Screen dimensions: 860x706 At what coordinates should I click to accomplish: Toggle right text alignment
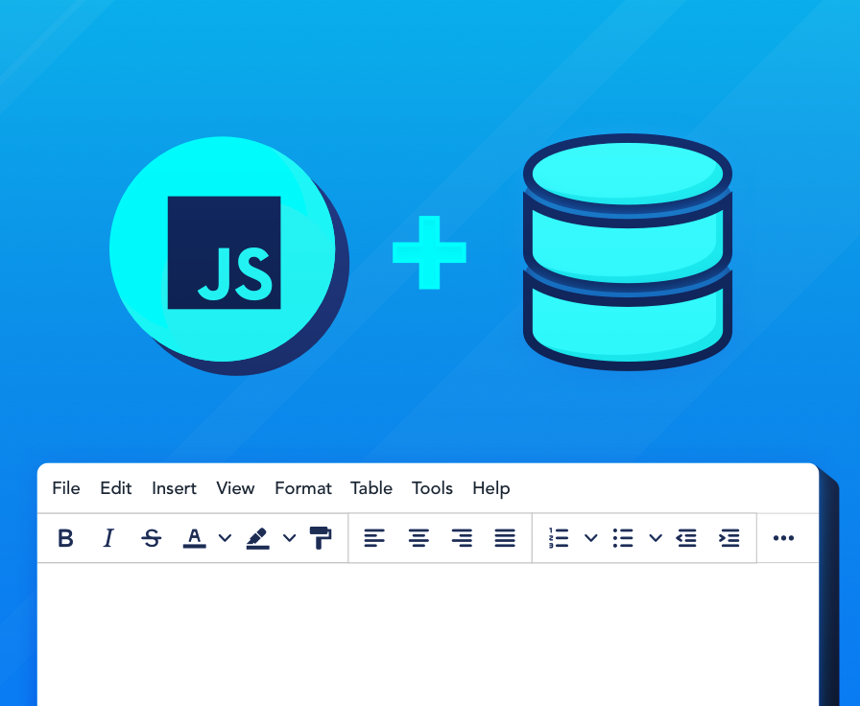462,538
